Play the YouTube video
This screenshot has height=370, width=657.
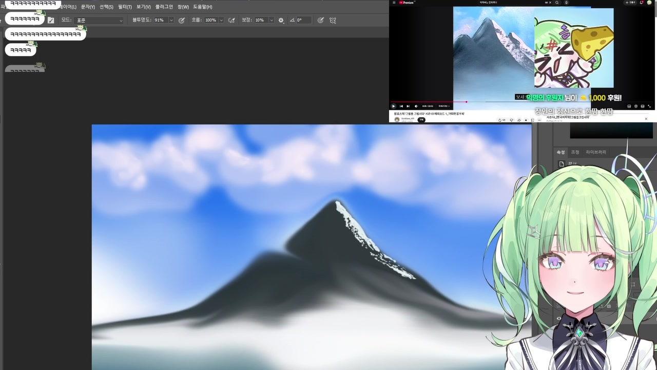point(393,106)
